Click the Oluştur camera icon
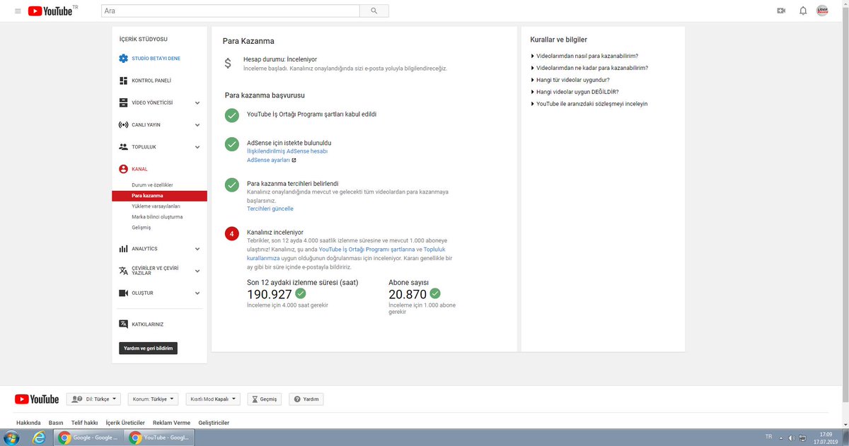 pos(124,293)
